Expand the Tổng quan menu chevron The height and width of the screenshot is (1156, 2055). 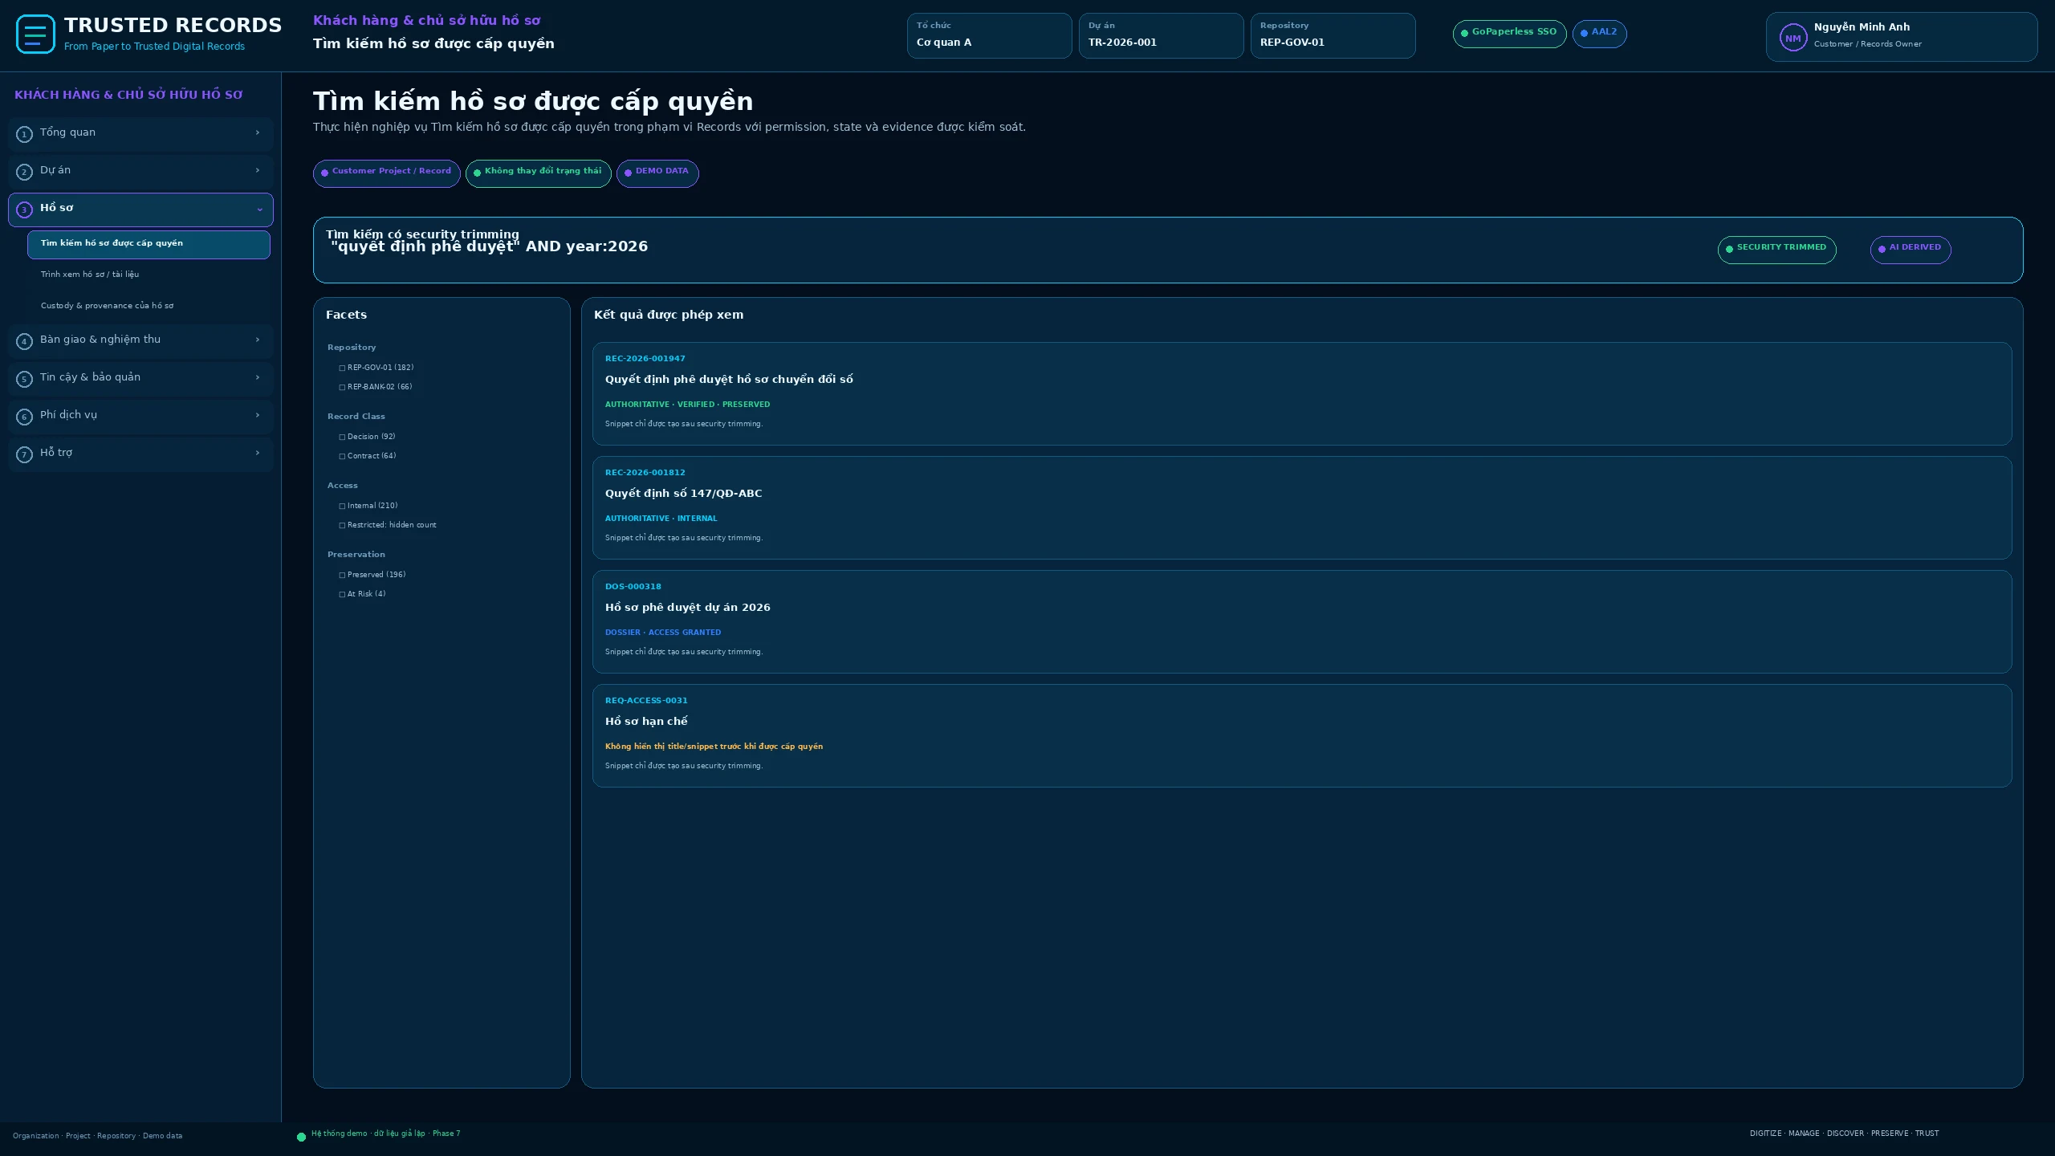(258, 132)
